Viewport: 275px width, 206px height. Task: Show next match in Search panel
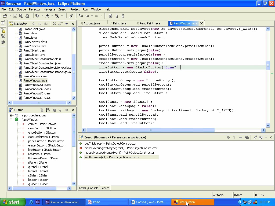[228, 137]
